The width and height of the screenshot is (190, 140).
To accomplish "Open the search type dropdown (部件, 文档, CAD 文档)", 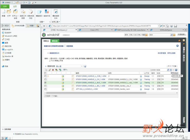I will [146, 35].
